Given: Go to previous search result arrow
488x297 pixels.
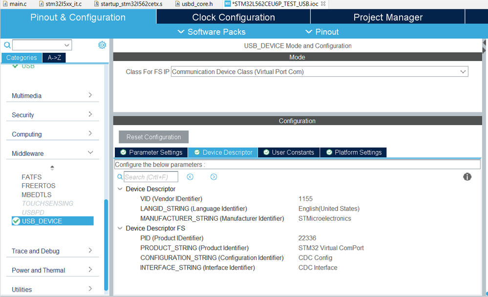Looking at the screenshot, I should [x=190, y=177].
